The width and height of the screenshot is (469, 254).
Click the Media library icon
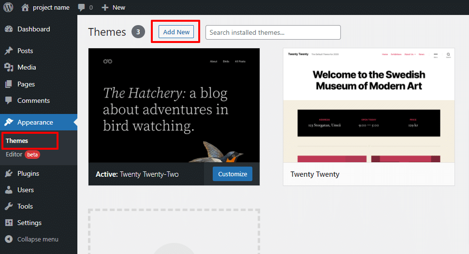pos(9,67)
